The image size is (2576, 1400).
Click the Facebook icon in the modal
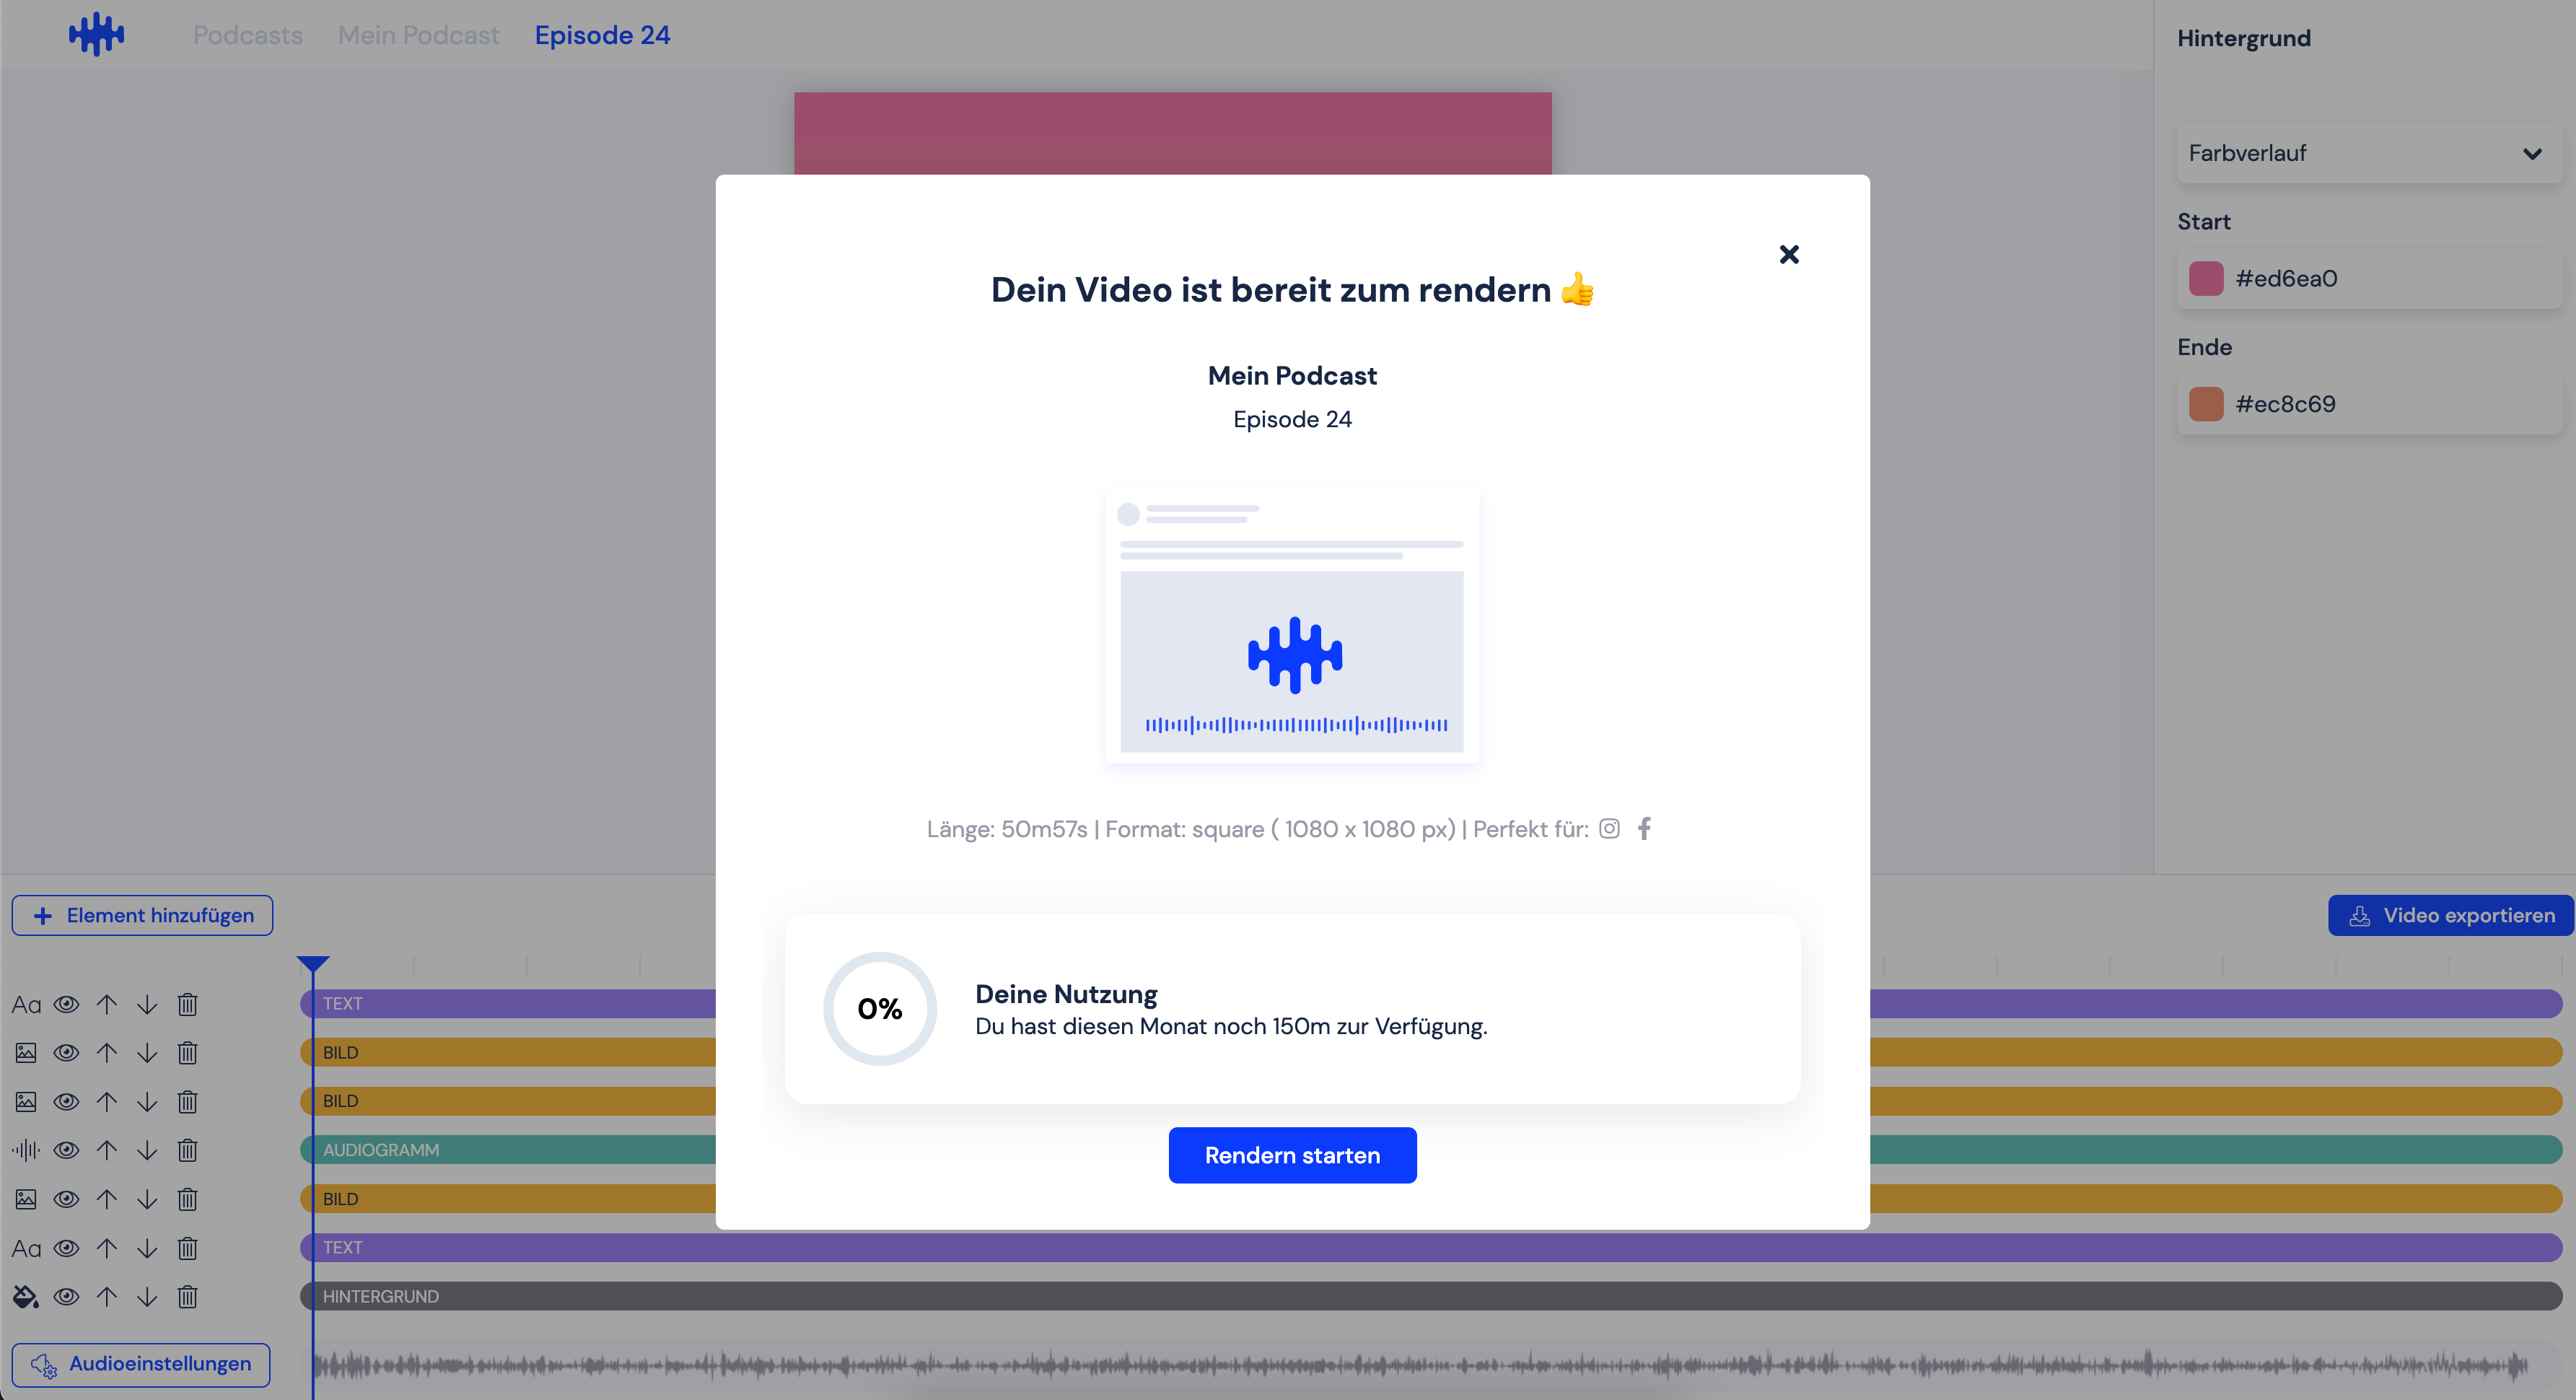[x=1645, y=828]
